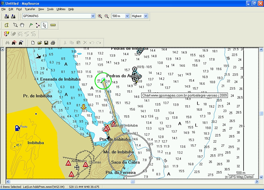Screen dimensions: 264x190
Task: Select the Distance/Bearing ruler tool
Action: (53, 25)
